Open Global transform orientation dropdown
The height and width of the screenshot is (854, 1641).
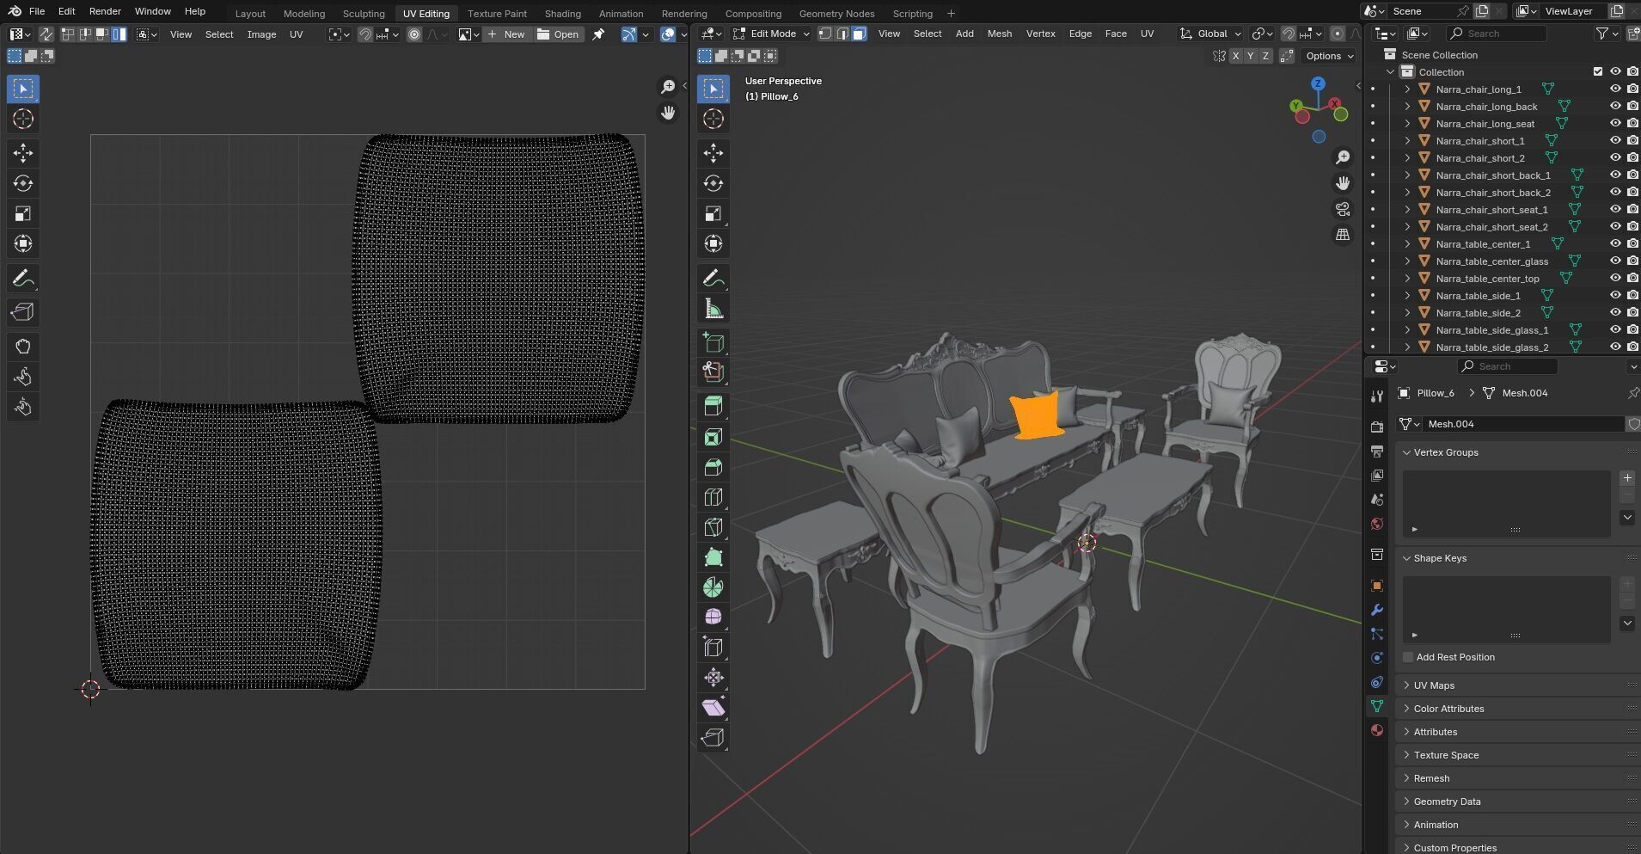(x=1210, y=34)
